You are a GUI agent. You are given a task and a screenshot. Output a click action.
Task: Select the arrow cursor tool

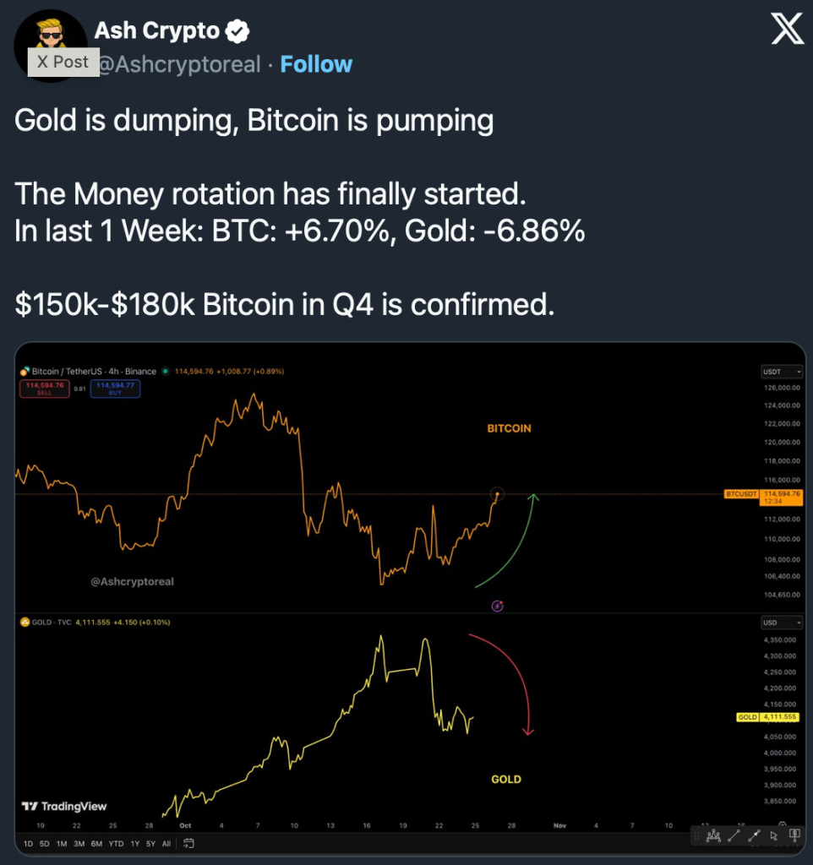(x=774, y=835)
